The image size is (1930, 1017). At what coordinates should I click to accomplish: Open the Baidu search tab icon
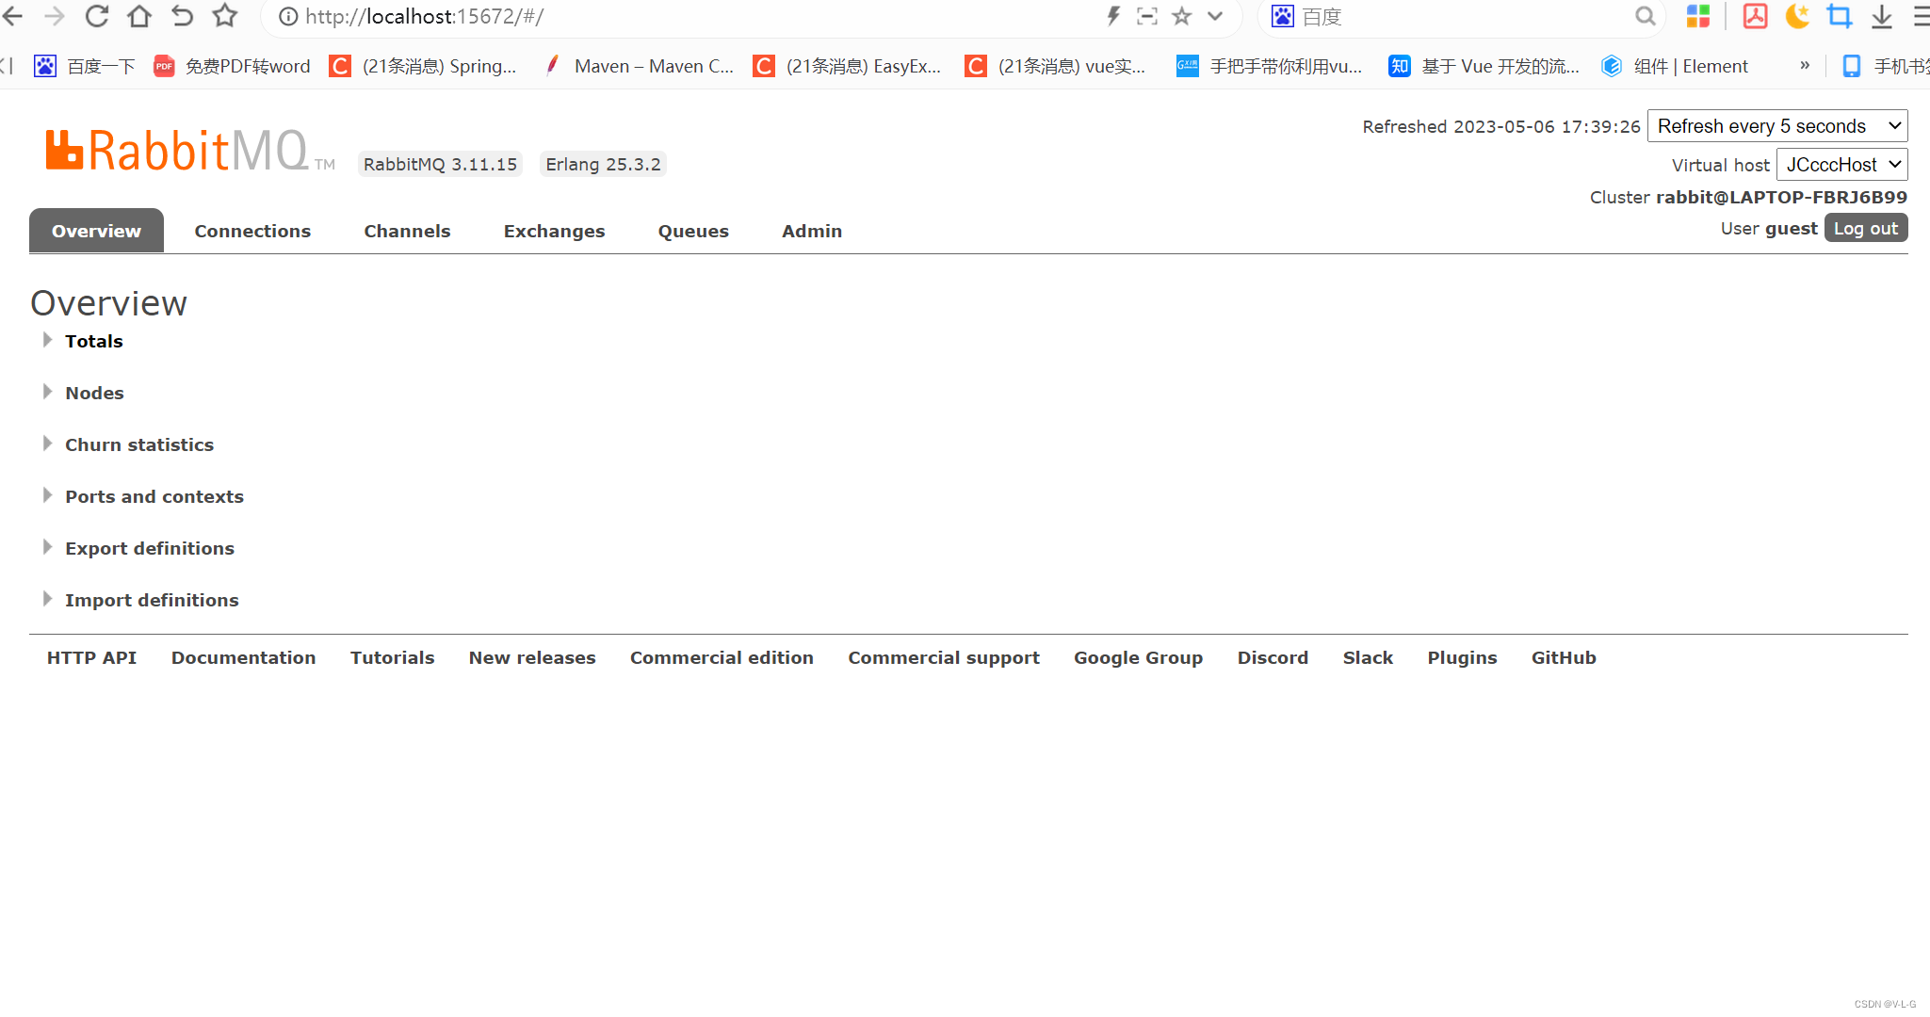(1283, 16)
